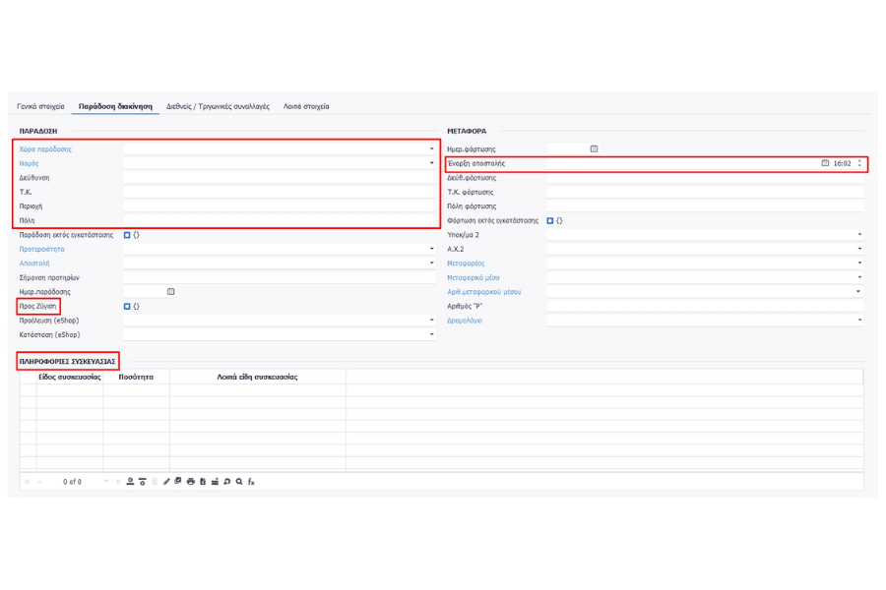Click the 16:02 time value
886x590 pixels.
[842, 163]
